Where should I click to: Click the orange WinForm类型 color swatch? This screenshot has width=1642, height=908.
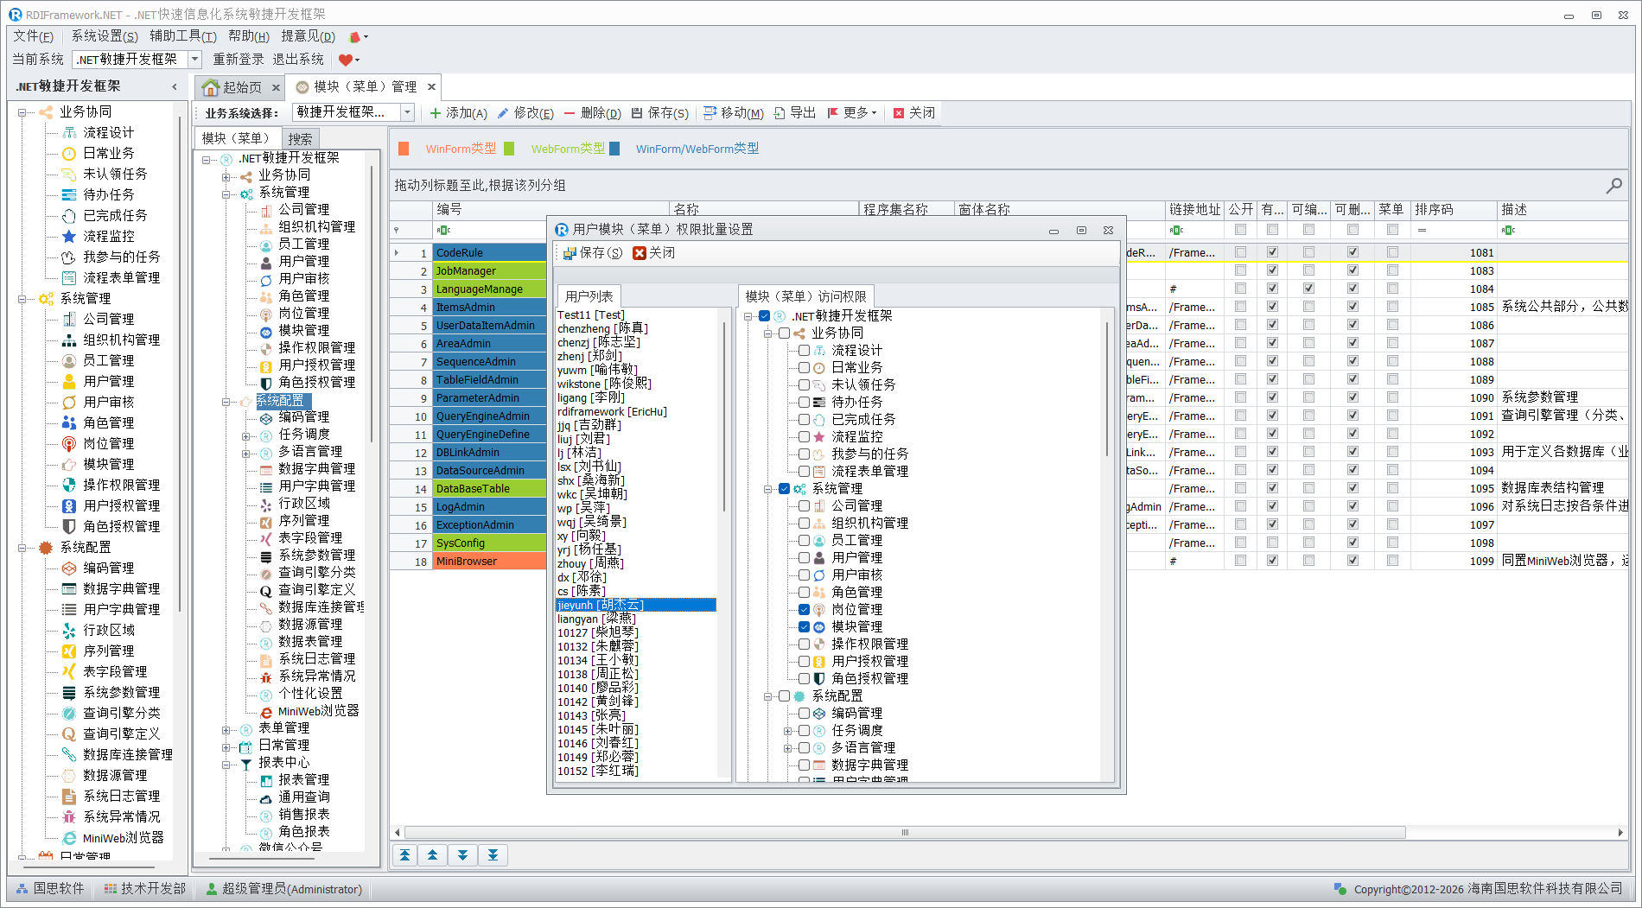point(404,149)
